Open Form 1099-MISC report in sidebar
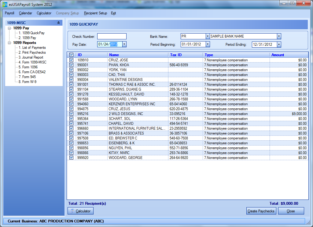Viewport: 313px width, 227px height. click(x=34, y=62)
